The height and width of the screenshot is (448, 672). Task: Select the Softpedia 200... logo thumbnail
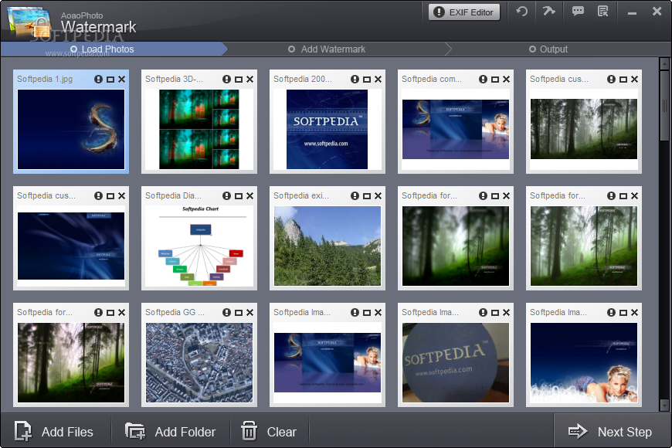(327, 130)
